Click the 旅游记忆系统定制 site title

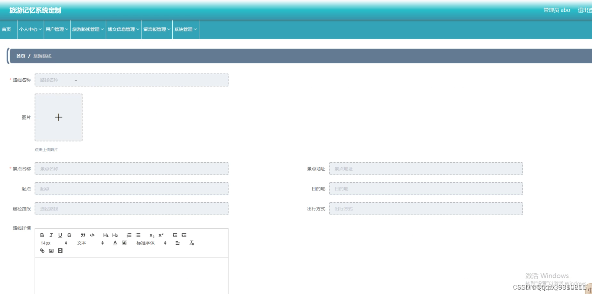35,10
